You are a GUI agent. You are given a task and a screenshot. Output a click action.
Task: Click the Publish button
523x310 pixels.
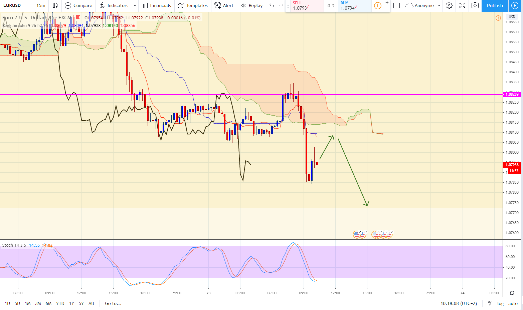(x=495, y=6)
